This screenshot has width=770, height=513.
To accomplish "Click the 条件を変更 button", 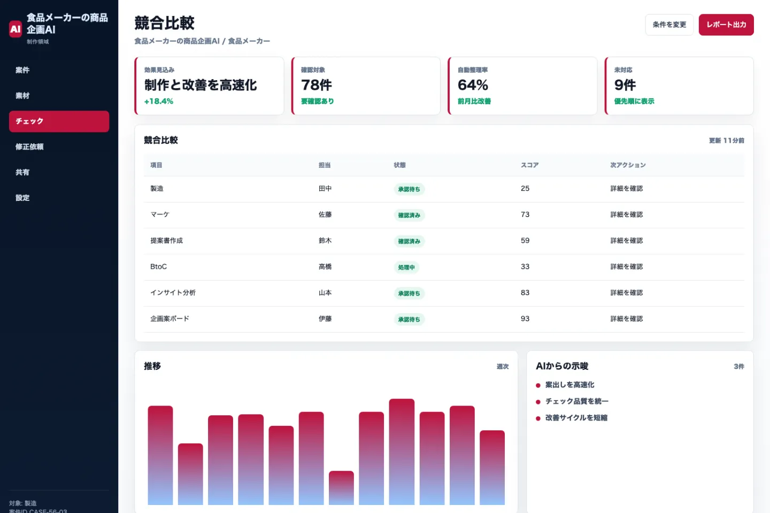I will pos(669,25).
